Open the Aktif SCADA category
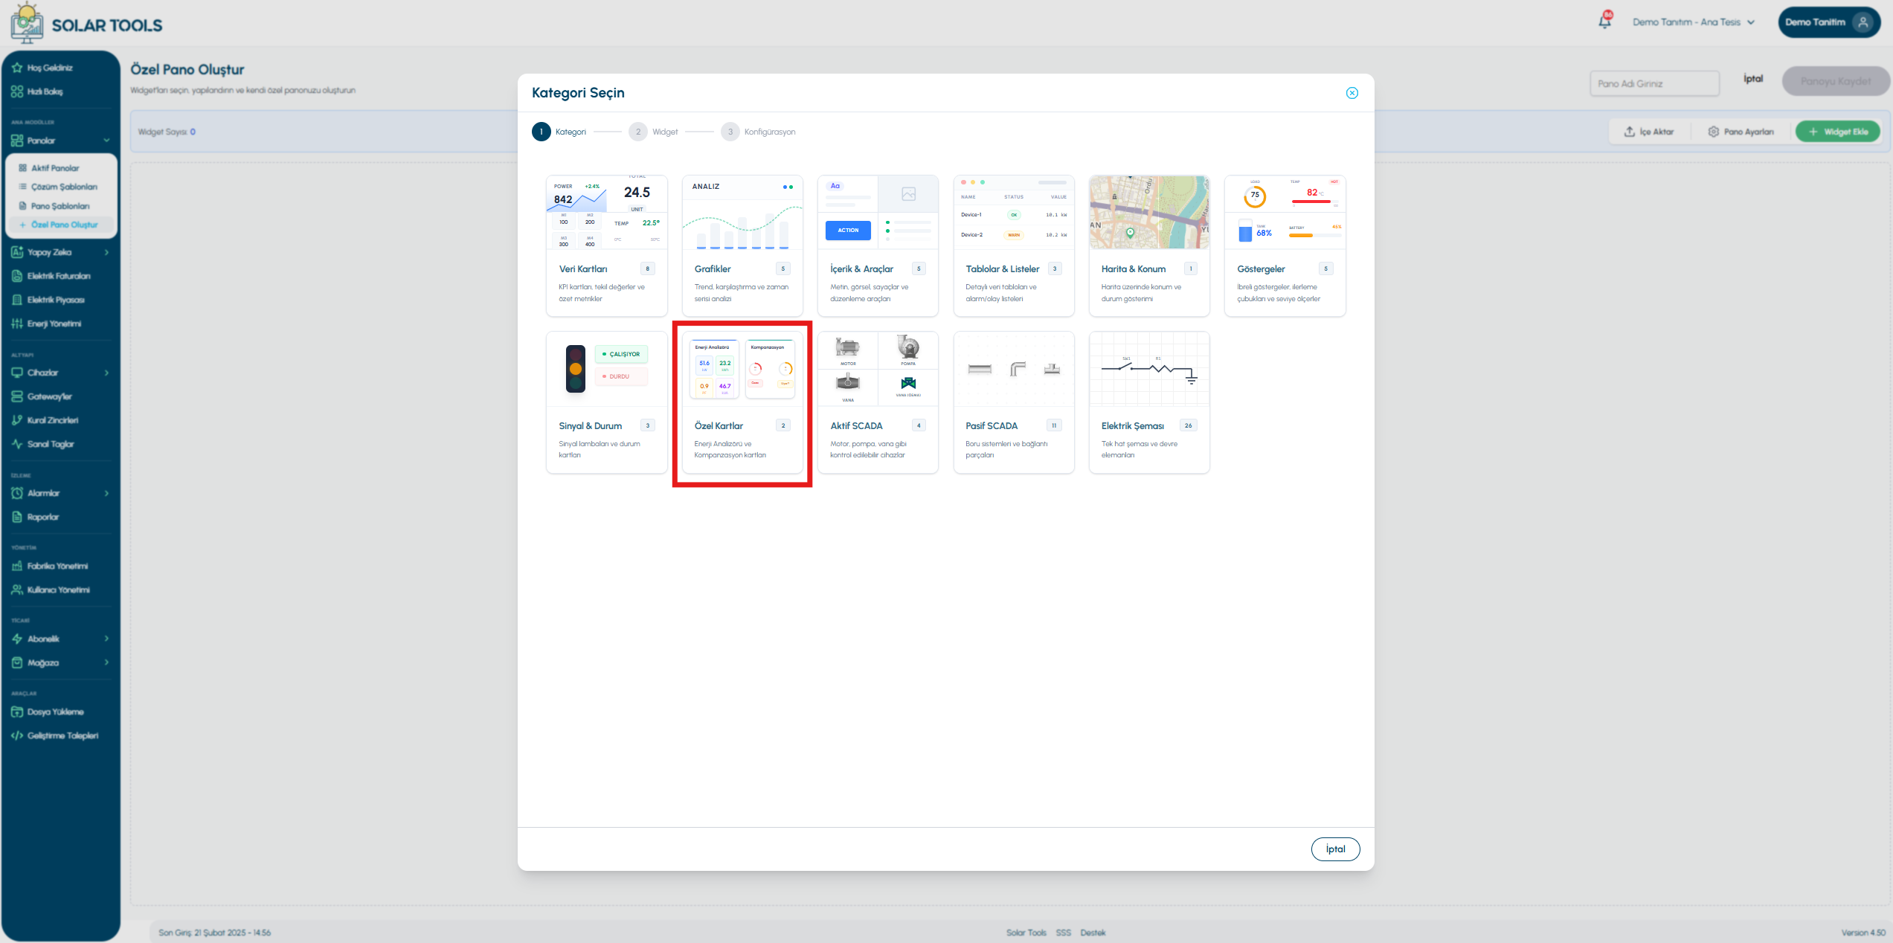The width and height of the screenshot is (1893, 943). tap(878, 402)
